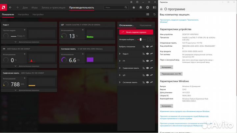237x133 pixels.
Task: Select the Настройки sub-tab
Action: 38,14
